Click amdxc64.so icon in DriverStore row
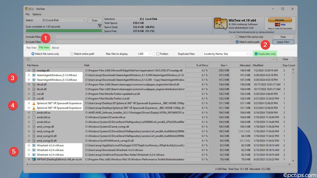 pyautogui.click(x=34, y=122)
